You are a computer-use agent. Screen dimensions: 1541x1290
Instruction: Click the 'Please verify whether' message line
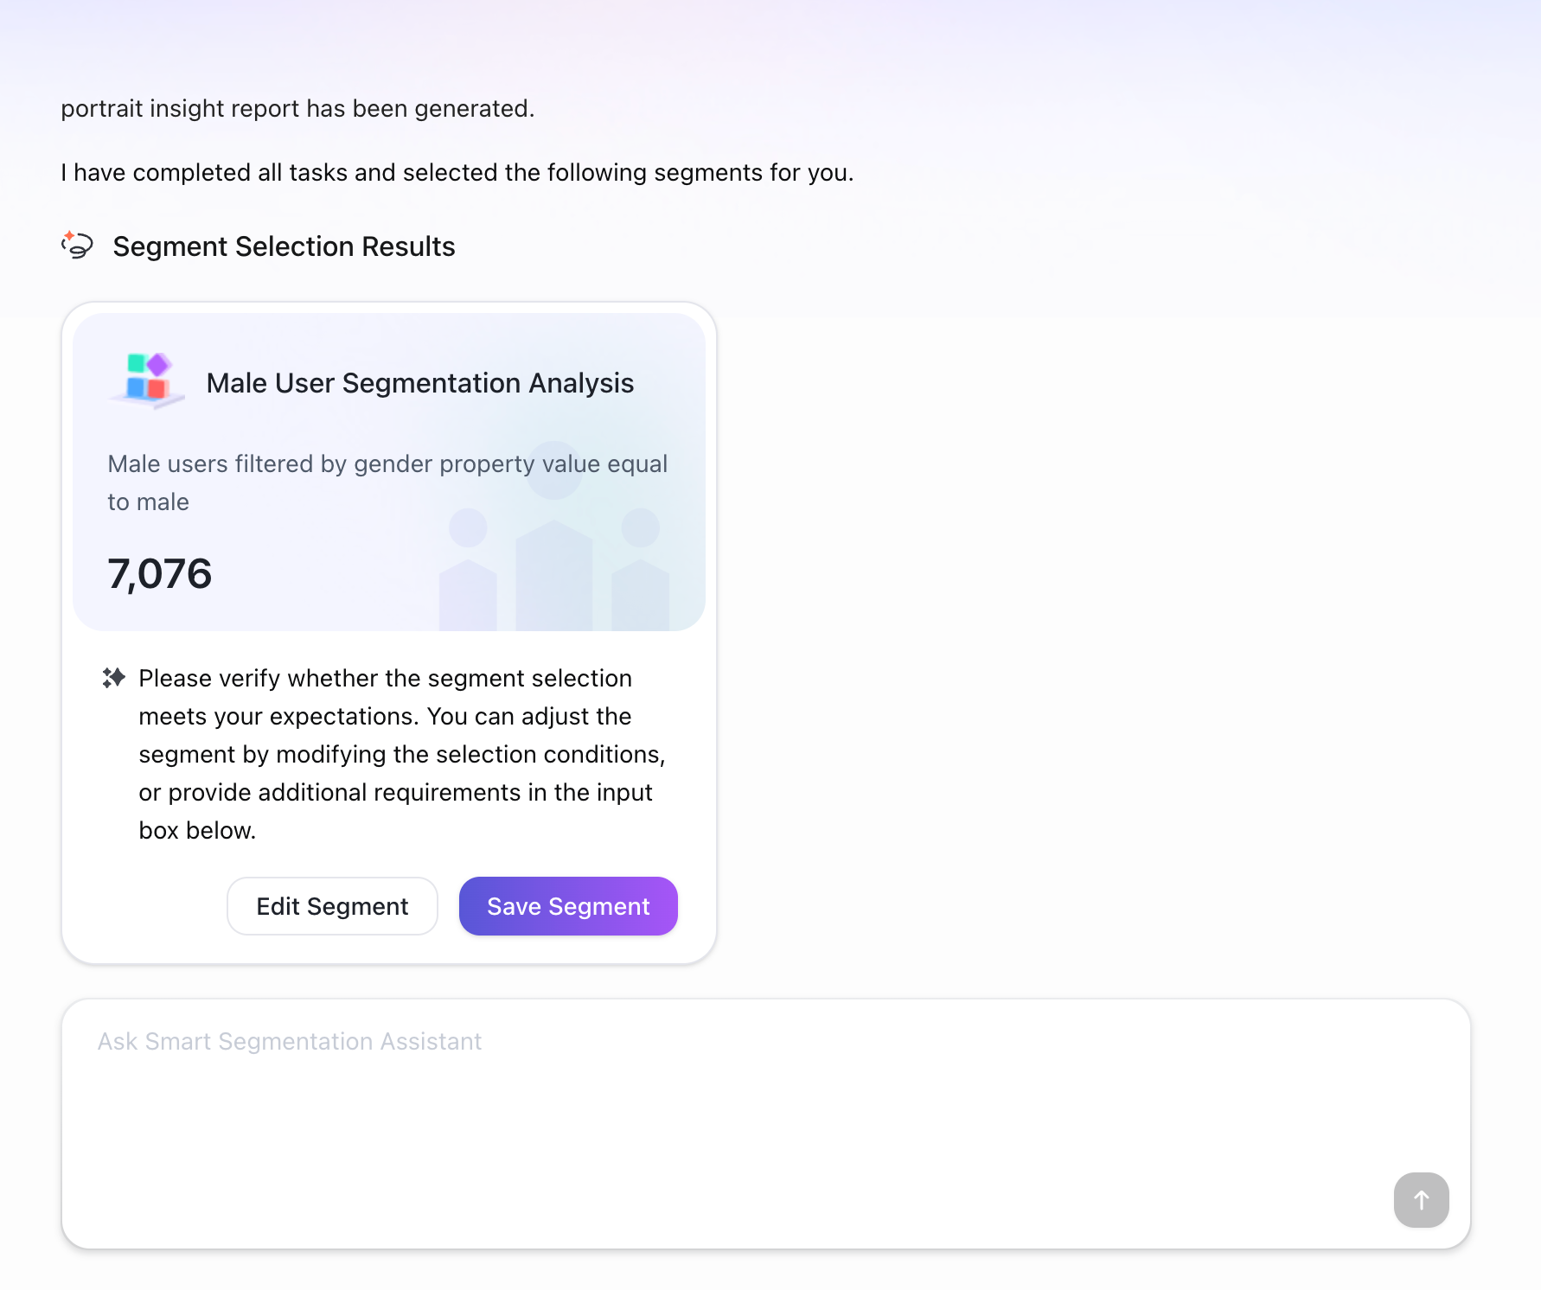[x=386, y=679]
